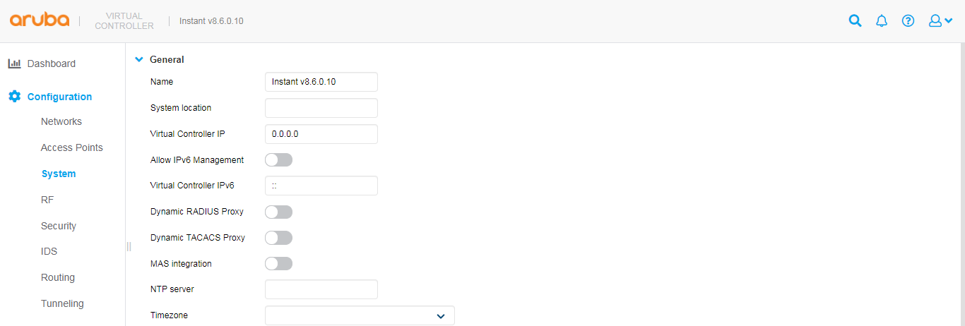Select the Security sidebar link
Image resolution: width=965 pixels, height=326 pixels.
59,226
